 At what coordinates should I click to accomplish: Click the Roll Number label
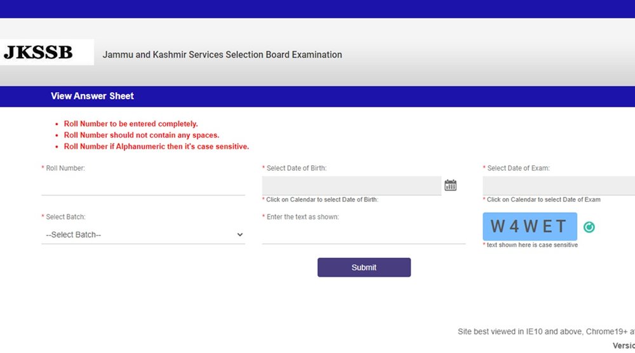pyautogui.click(x=65, y=168)
